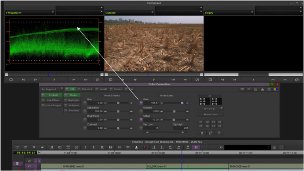The image size is (304, 171).
Task: Select the Luma Ranges subtab
Action: [51, 105]
